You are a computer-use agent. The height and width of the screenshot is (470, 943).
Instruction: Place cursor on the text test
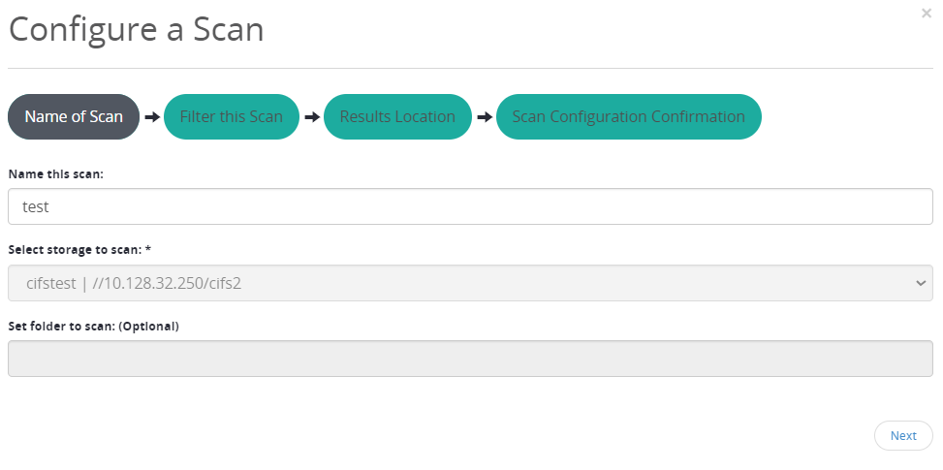click(x=36, y=206)
